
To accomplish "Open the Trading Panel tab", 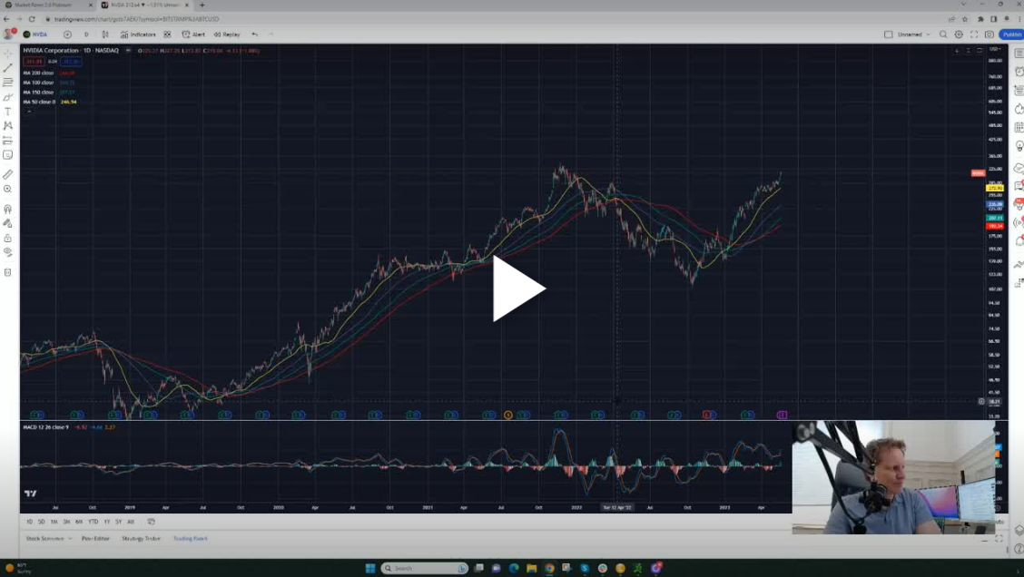I will coord(190,539).
